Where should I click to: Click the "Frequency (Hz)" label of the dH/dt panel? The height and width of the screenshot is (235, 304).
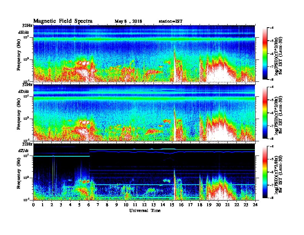[x=18, y=55]
